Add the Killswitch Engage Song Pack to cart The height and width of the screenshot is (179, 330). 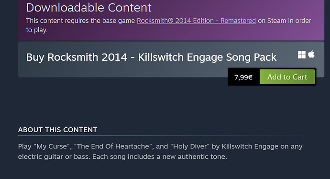[x=287, y=77]
